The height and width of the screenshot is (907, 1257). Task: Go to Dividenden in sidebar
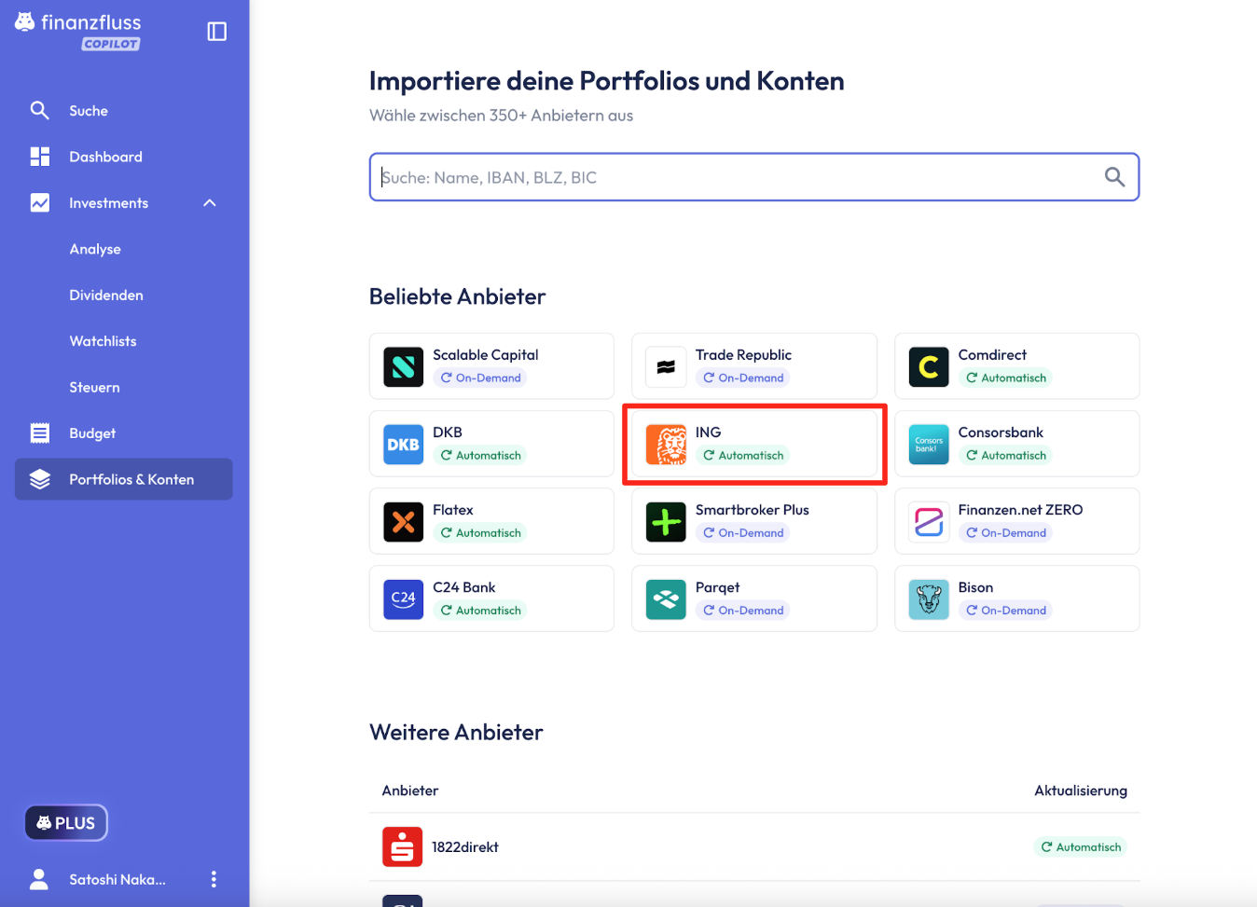(x=106, y=295)
